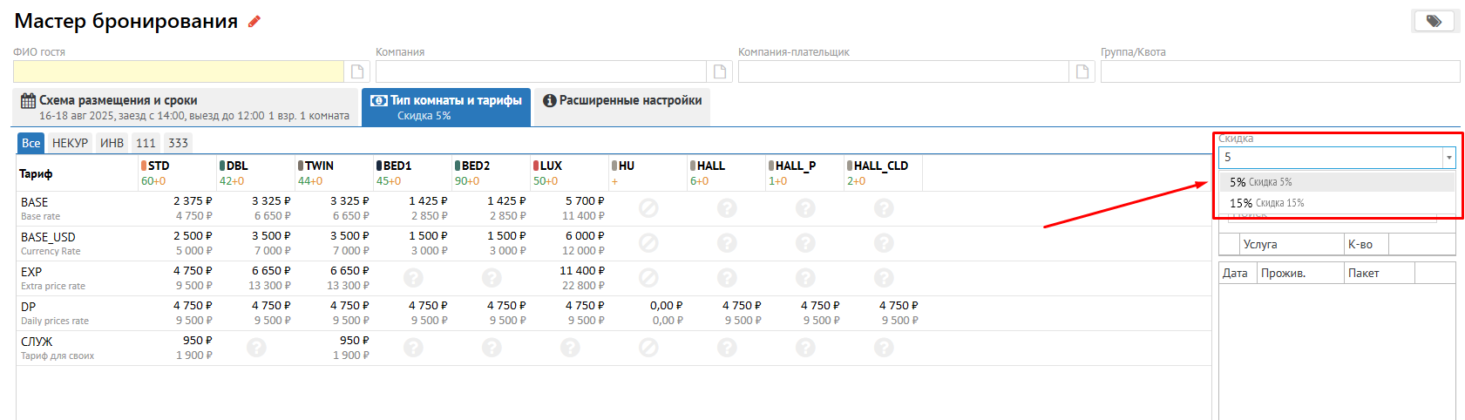
Task: Select СЛУЖ rate STD price 950 ₽
Action: click(x=198, y=341)
